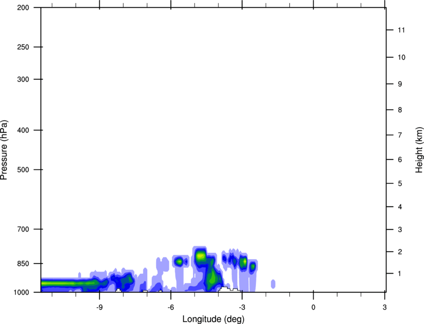This screenshot has width=424, height=324.
Task: Click the 300 hPa tick label
Action: tap(22, 80)
